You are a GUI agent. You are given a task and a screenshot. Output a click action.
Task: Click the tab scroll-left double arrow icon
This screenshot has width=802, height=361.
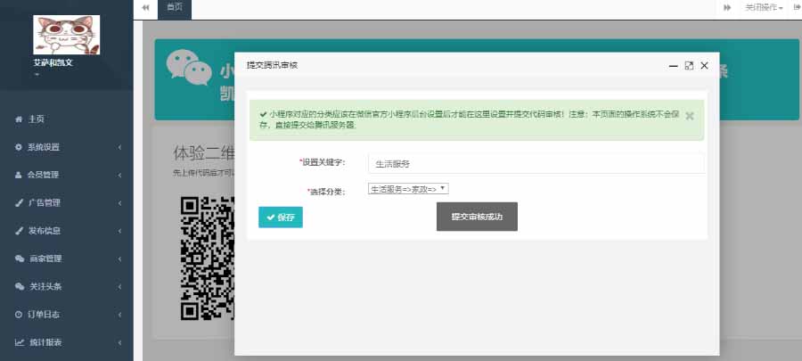pyautogui.click(x=145, y=7)
